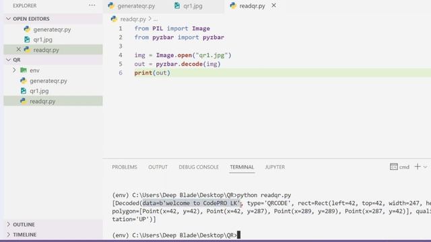Click the terminal prompt input line
Viewport: 431px width, 242px height.
176,235
